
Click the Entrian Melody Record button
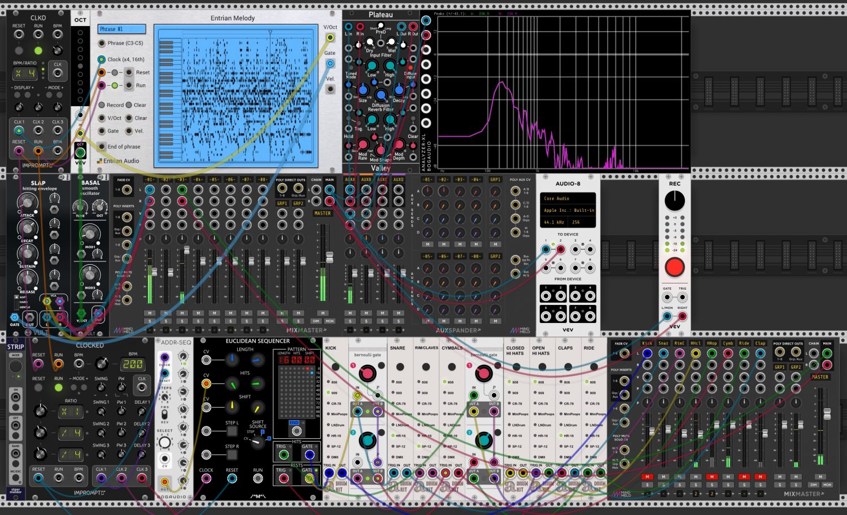tap(102, 105)
